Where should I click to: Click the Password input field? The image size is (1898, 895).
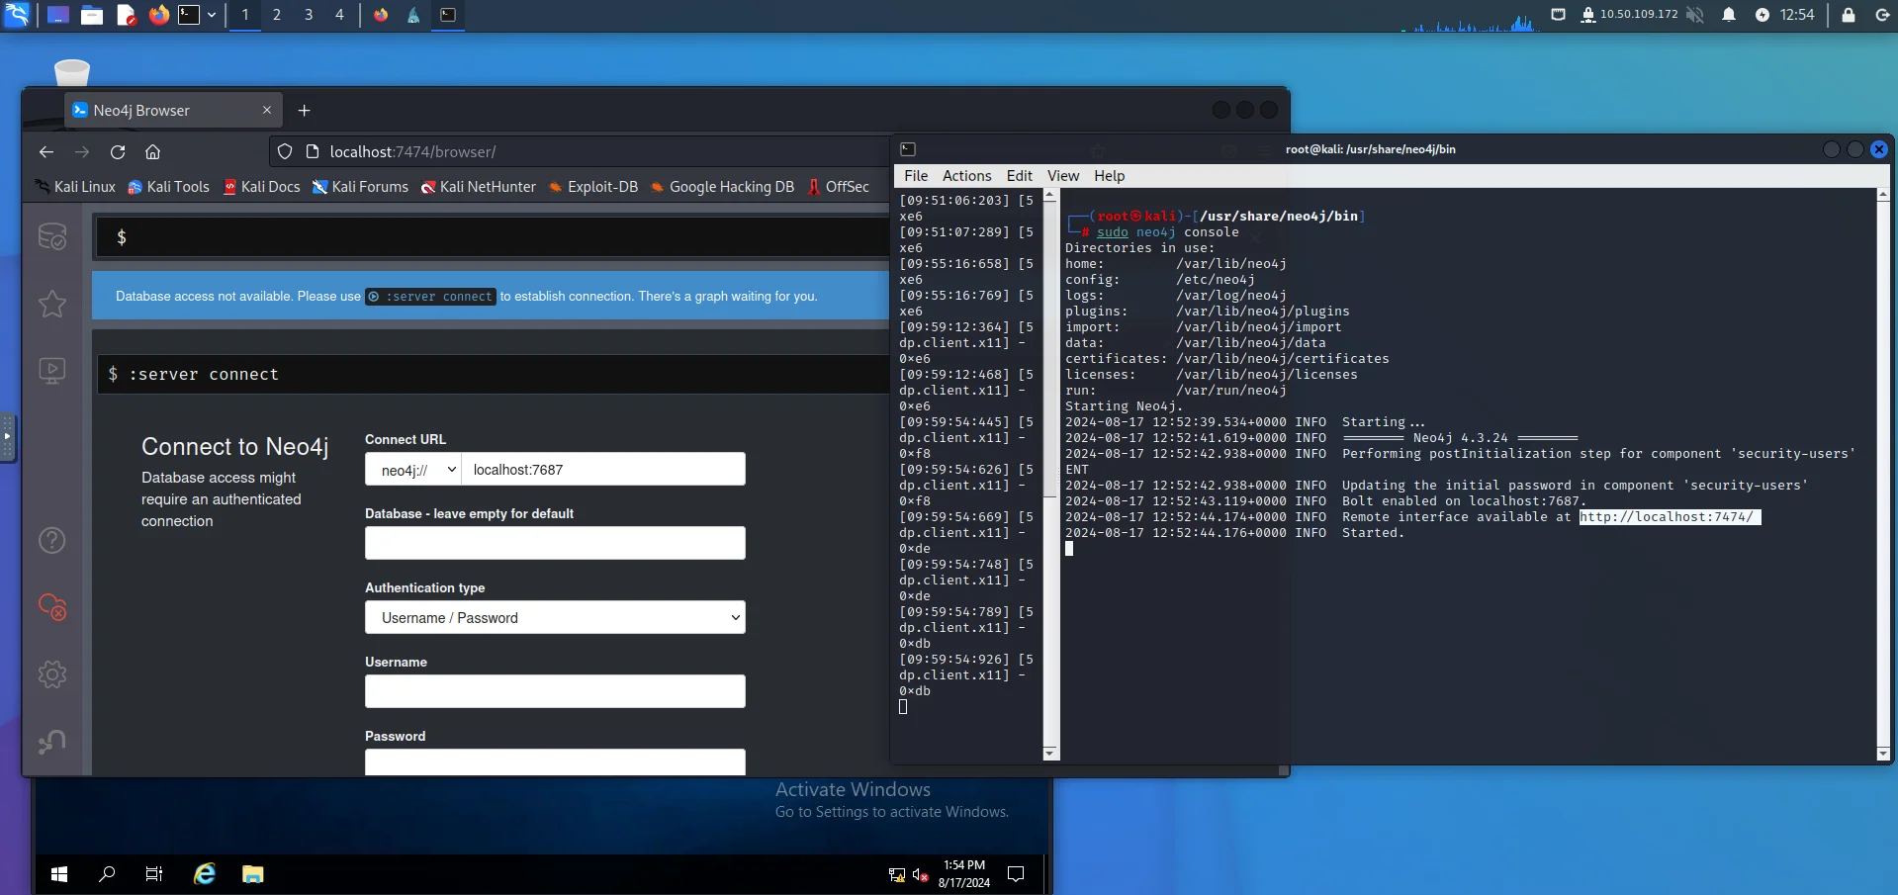(555, 761)
